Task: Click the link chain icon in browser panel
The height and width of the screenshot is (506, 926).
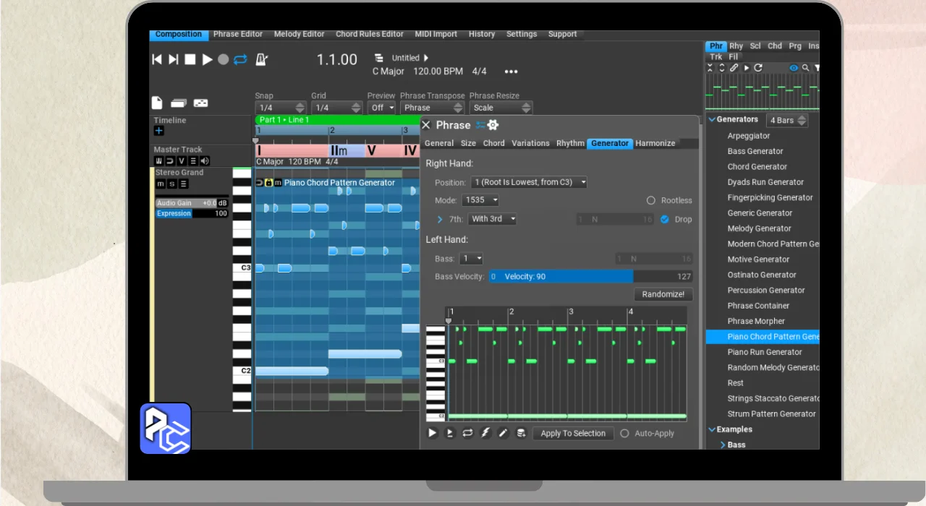Action: click(734, 68)
